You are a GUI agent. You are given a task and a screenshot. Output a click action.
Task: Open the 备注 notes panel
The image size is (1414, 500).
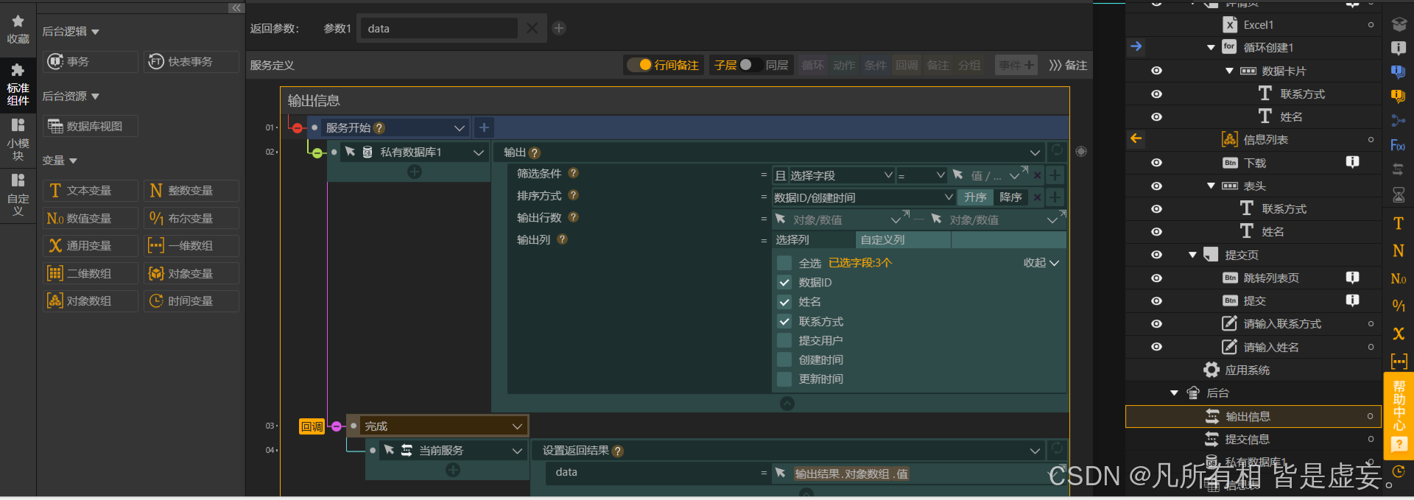1068,66
